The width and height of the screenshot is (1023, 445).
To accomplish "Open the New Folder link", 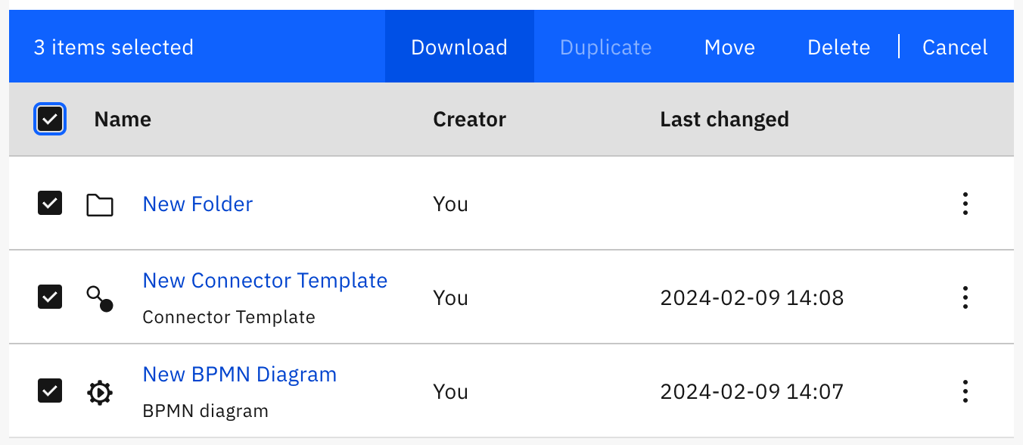I will click(197, 204).
